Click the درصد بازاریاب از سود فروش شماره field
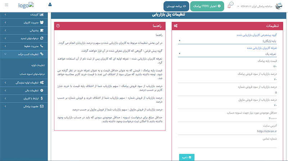Viewport: 288px width, 161px height. pyautogui.click(x=227, y=93)
